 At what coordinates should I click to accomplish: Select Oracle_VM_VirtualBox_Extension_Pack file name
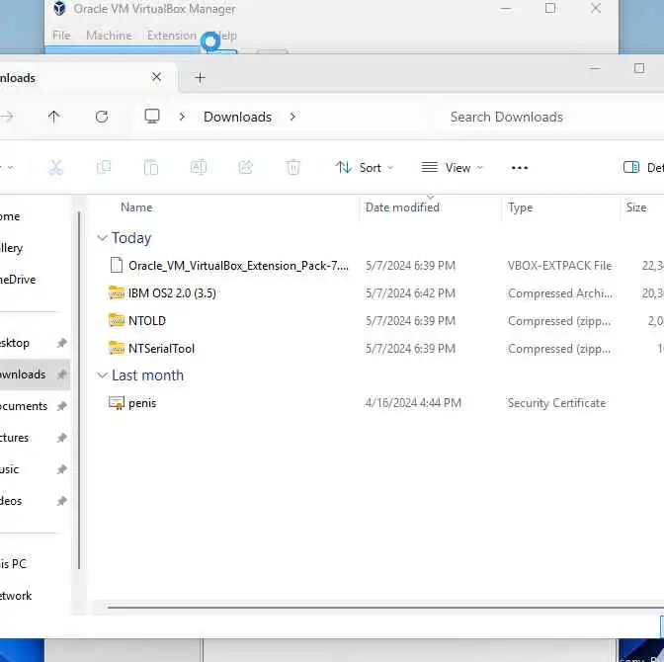click(238, 266)
